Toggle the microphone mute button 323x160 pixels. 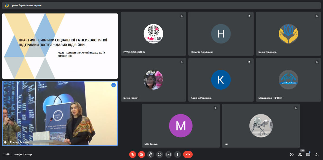click(132, 155)
